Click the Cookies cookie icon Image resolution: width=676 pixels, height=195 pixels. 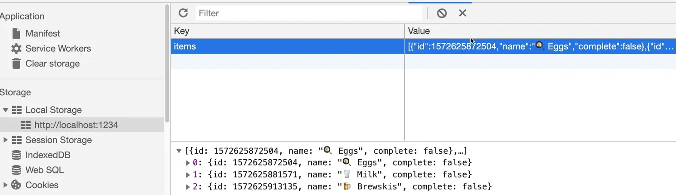pos(16,185)
